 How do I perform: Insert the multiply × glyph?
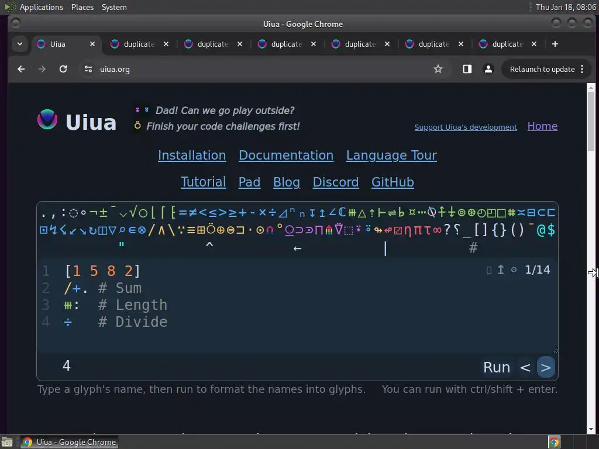pos(263,213)
